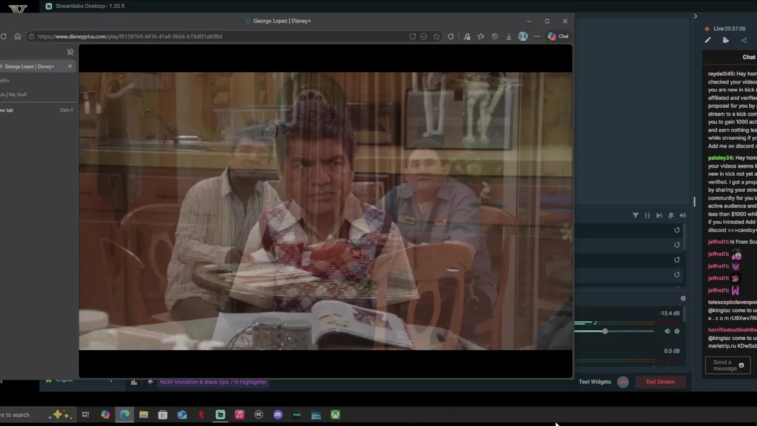
Task: Open the emoji picker in chat input
Action: [x=742, y=366]
